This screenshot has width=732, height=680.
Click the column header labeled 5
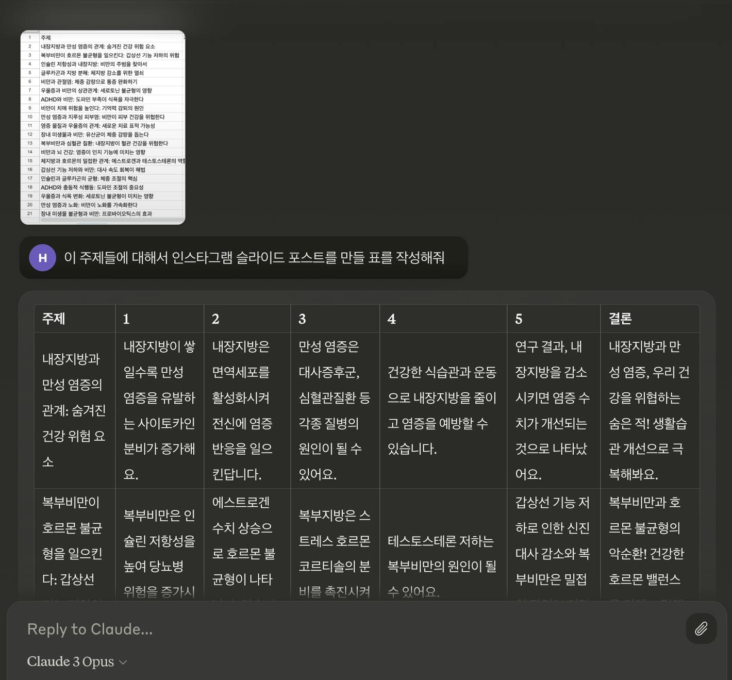pyautogui.click(x=554, y=319)
